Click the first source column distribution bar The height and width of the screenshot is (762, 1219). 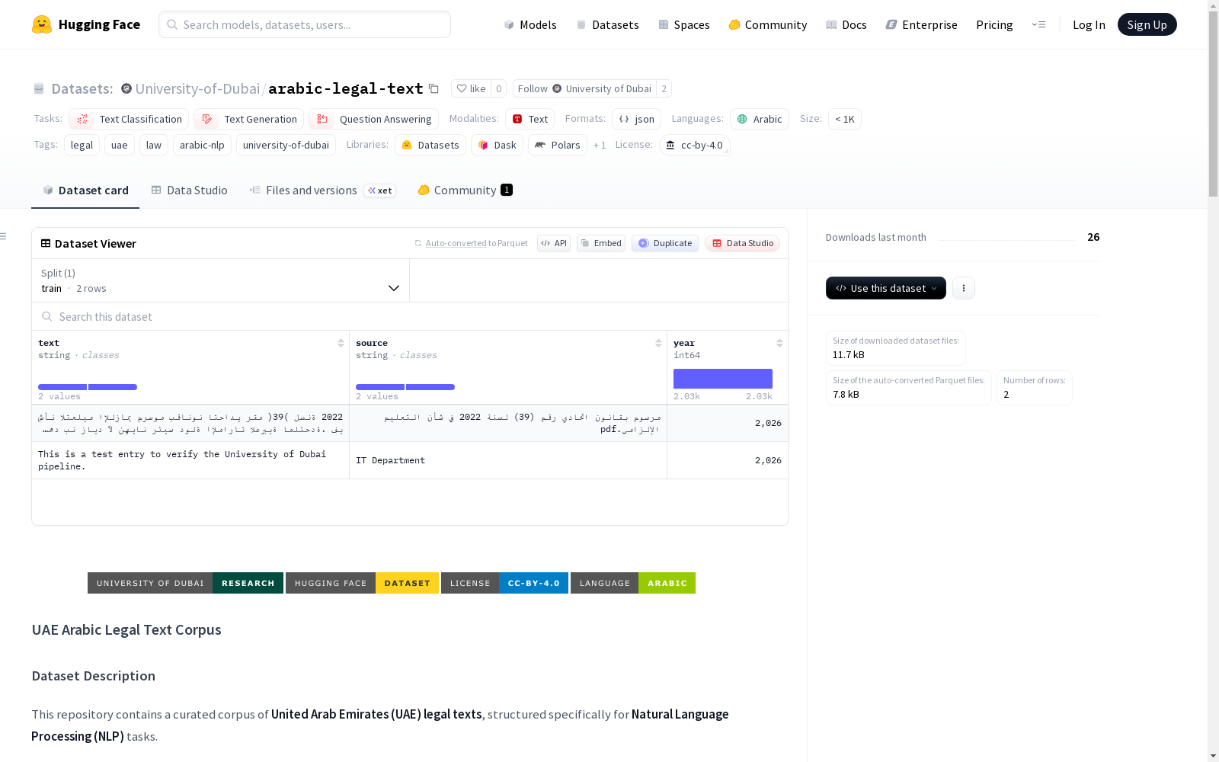click(380, 387)
